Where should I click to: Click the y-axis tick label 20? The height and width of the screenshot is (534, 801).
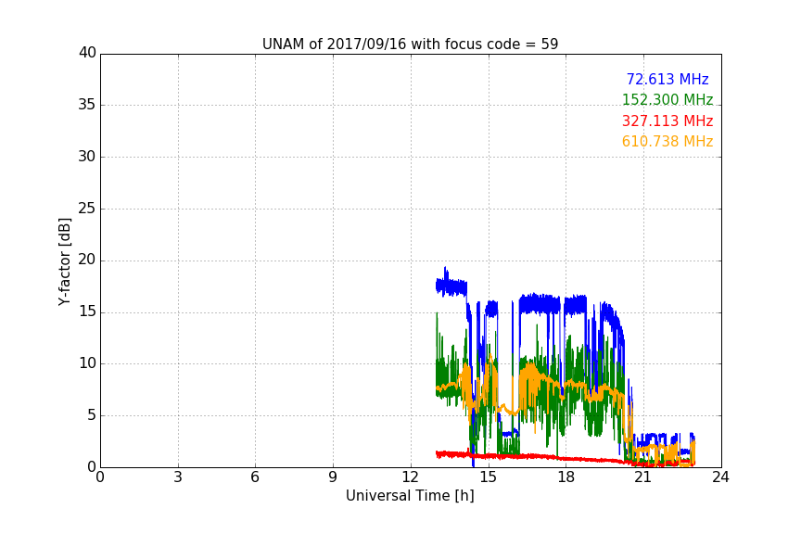(87, 260)
